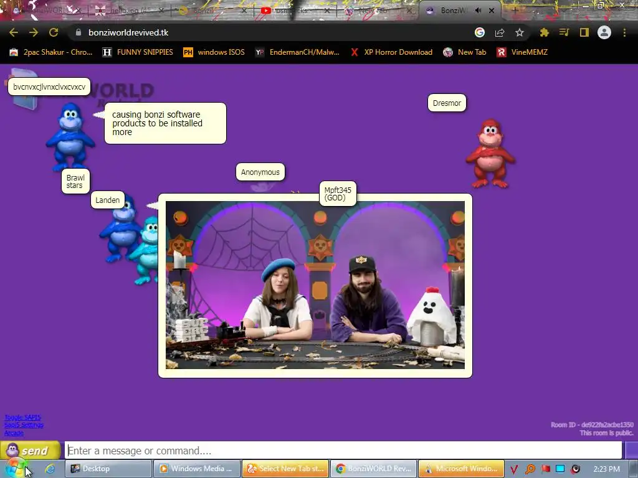638x478 pixels.
Task: Open the browser side panel
Action: pyautogui.click(x=584, y=32)
